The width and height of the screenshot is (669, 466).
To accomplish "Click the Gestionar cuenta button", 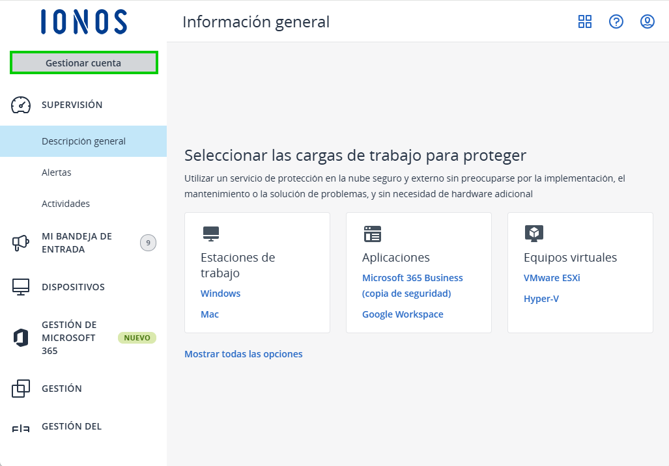I will pyautogui.click(x=83, y=62).
